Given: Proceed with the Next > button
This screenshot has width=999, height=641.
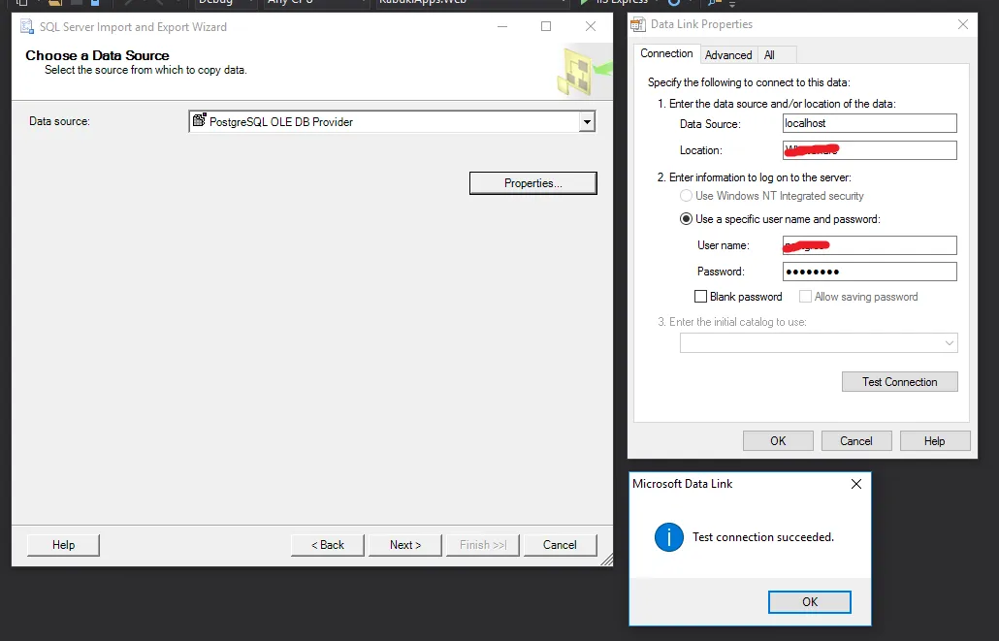Looking at the screenshot, I should click(x=405, y=545).
